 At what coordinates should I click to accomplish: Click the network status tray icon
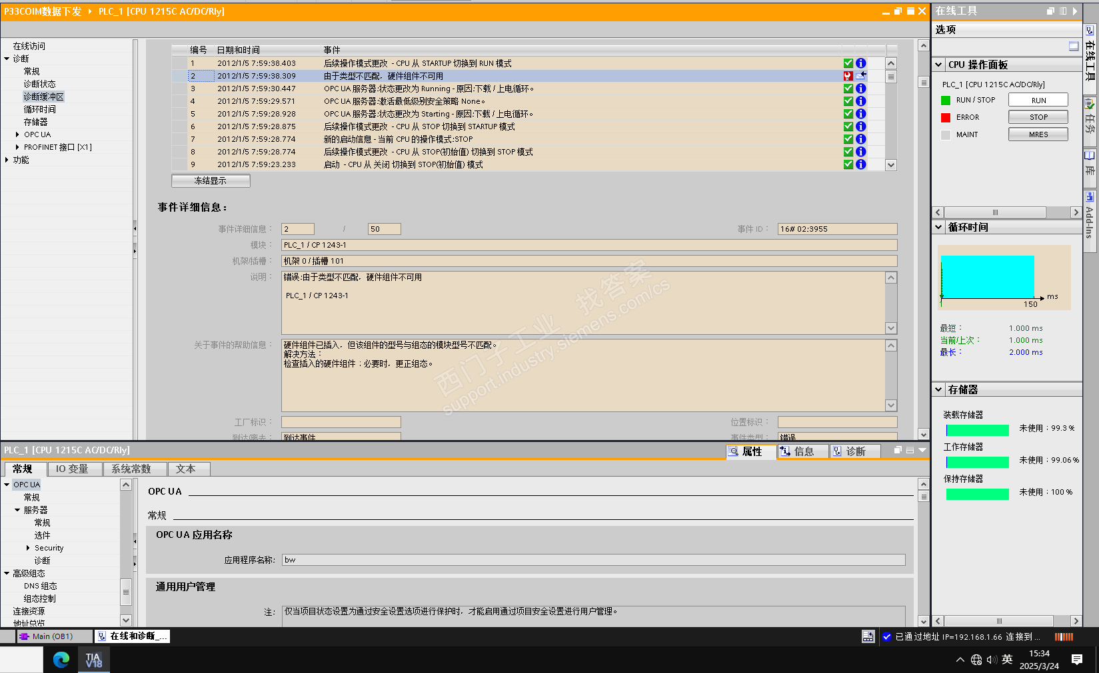coord(976,660)
